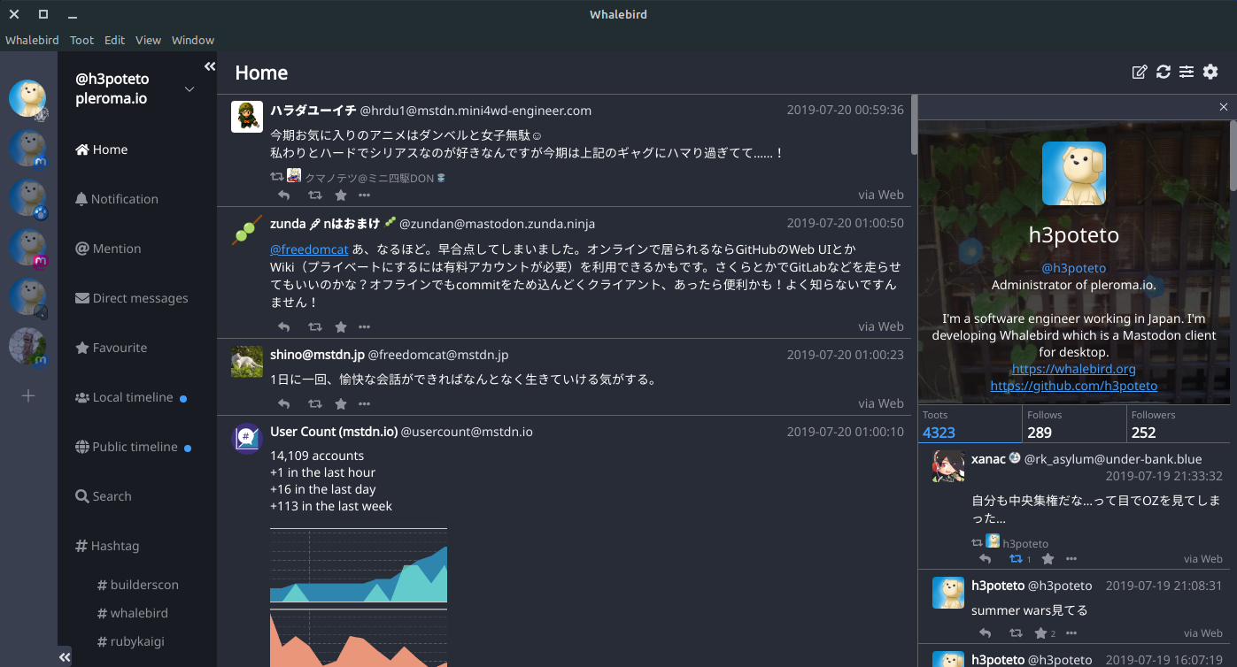Boost shino@mstdn.jp's toot
This screenshot has width=1237, height=667.
314,404
